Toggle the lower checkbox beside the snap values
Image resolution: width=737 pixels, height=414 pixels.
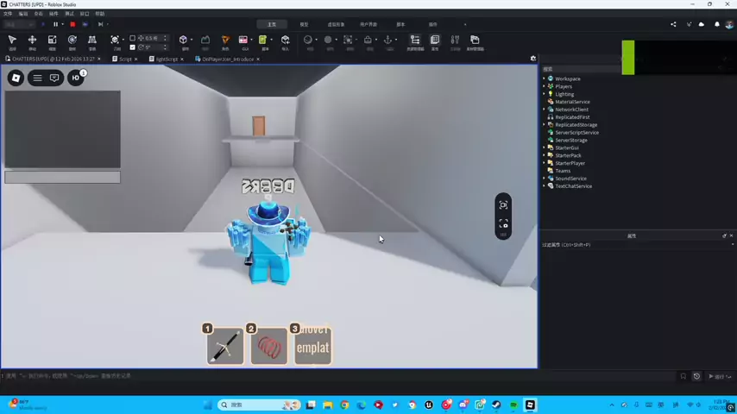click(x=132, y=47)
